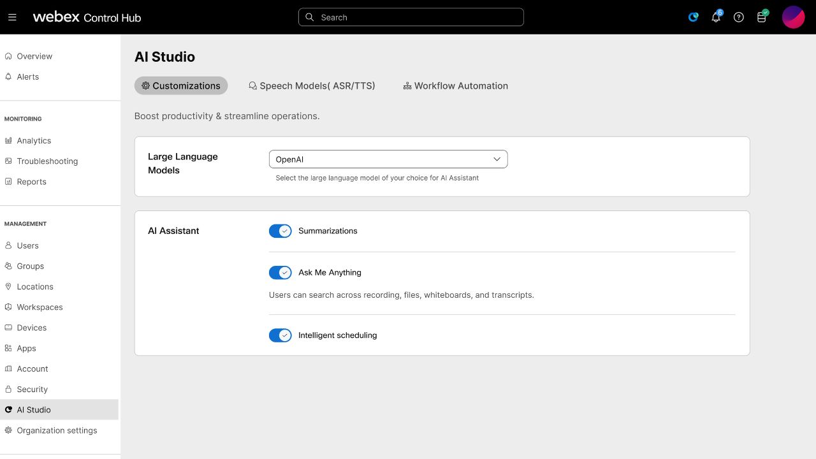Click the Search input field
This screenshot has height=459, width=816.
tap(411, 17)
